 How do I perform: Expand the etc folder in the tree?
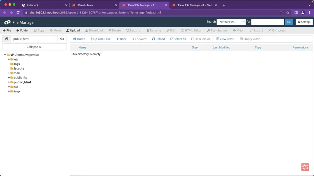(x=9, y=59)
